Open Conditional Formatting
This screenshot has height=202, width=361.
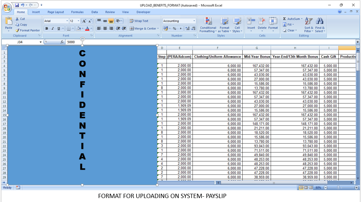[x=208, y=25]
